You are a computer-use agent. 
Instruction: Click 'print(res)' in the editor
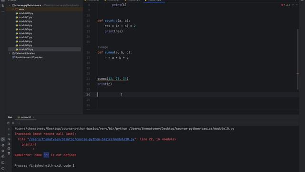point(113,31)
